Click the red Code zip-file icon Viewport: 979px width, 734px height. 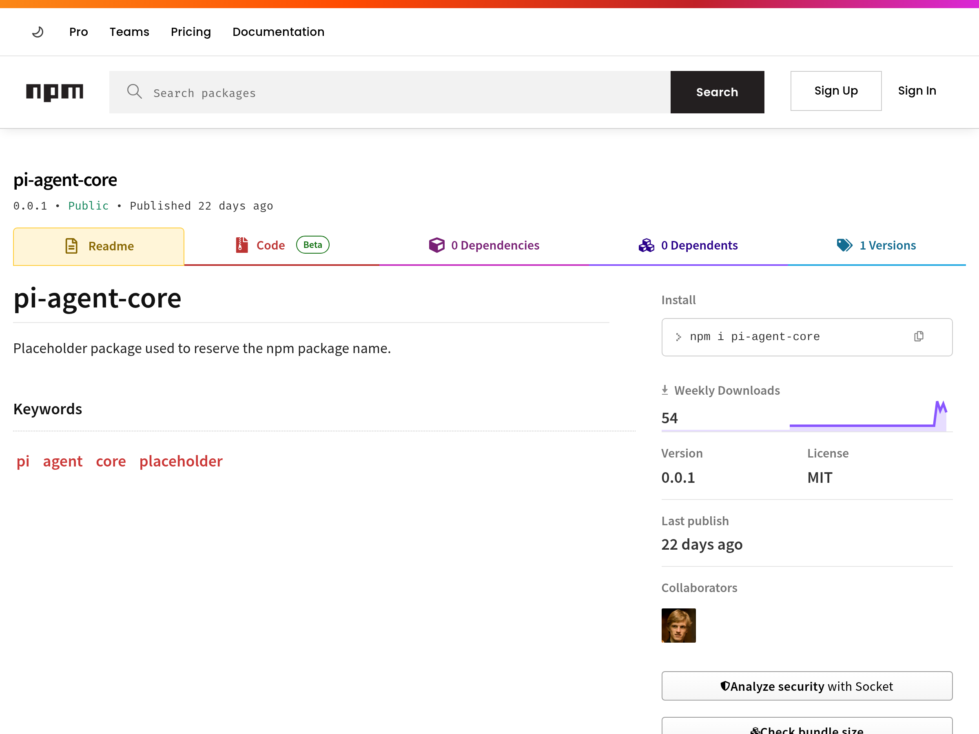pos(241,245)
